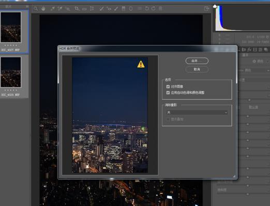
Task: Open the filmstrip panel menu icon
Action: tap(27, 6)
